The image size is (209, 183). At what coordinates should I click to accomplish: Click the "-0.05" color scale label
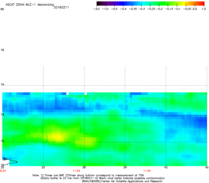tap(187, 9)
